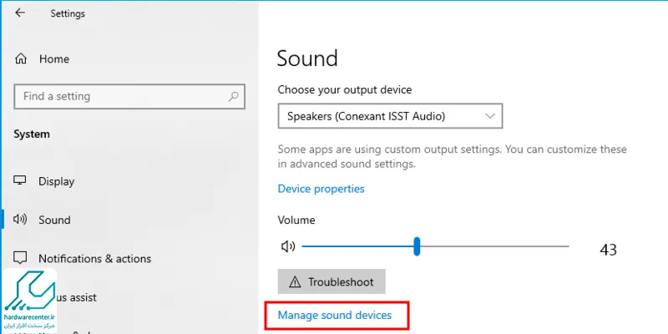
Task: Click the search magnifier icon
Action: 233,96
